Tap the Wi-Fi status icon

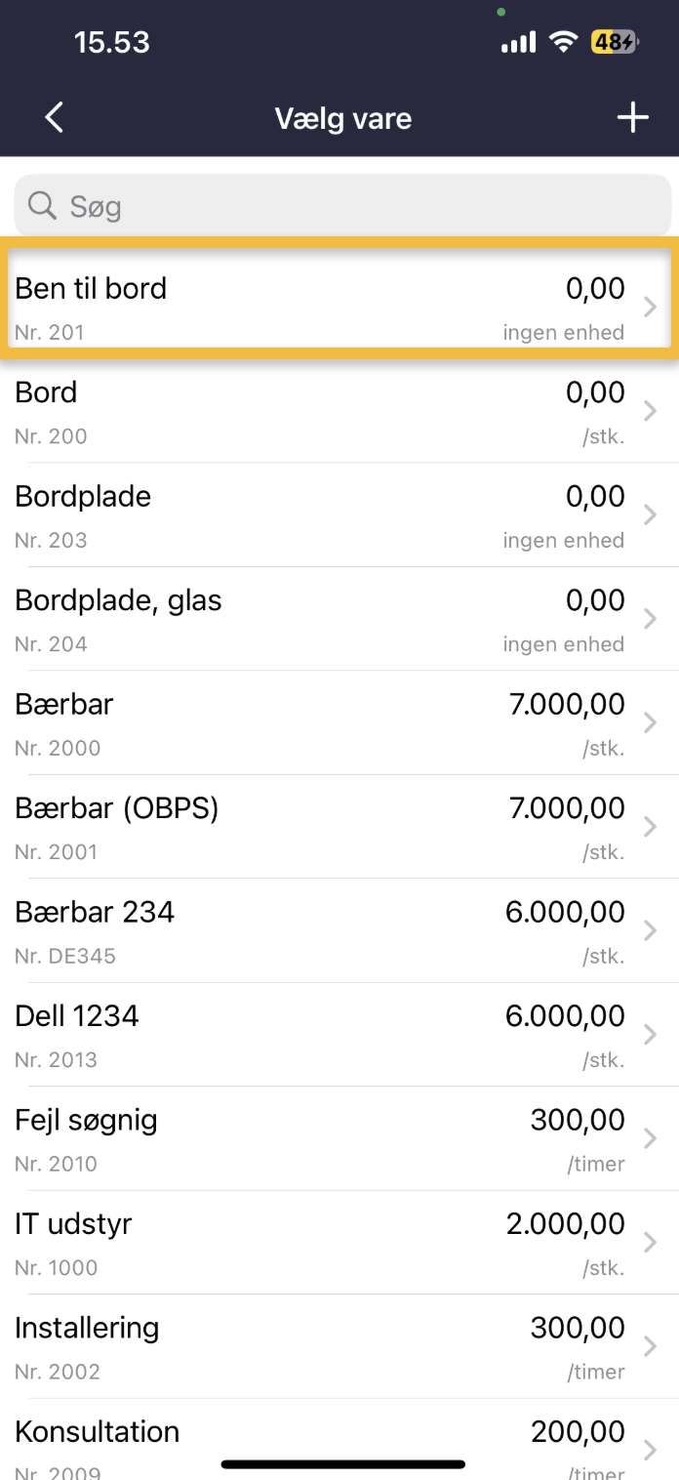pos(563,42)
